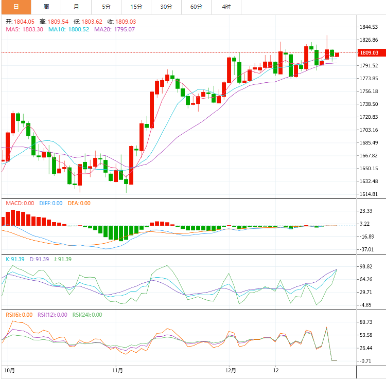386x381 pixels.
Task: Switch to the 日 daily chart tab
Action: pyautogui.click(x=15, y=7)
